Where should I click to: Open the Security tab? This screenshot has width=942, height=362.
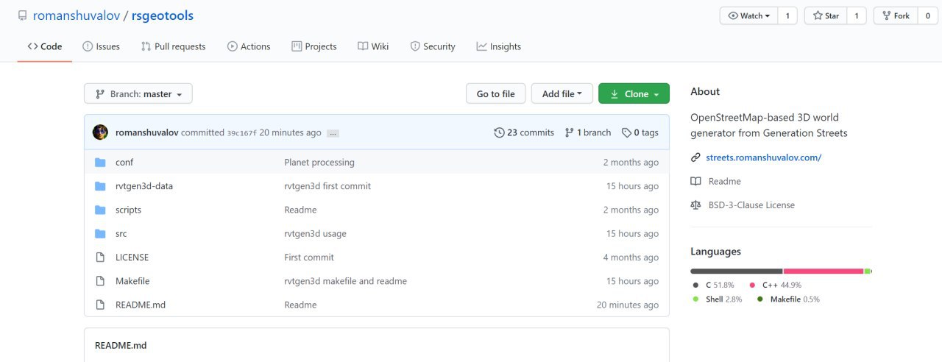433,46
